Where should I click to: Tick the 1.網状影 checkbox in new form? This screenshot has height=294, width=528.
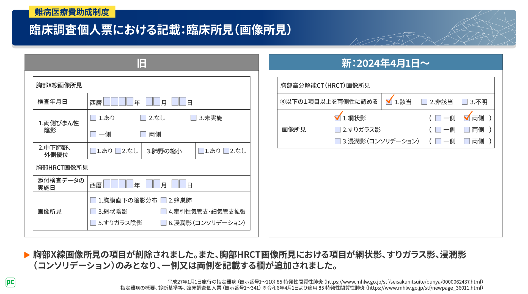click(337, 118)
